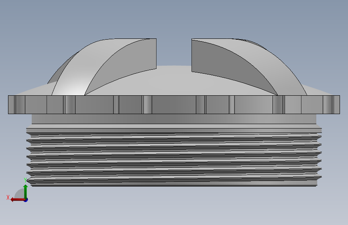
Task: Select the knurled flange rim of the model
Action: 174,104
